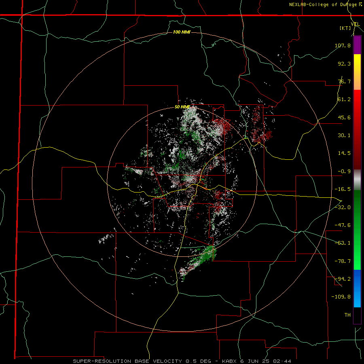Screen dimensions: 364x364
Task: Click the -94.2 velocity scale value
Action: 343,279
